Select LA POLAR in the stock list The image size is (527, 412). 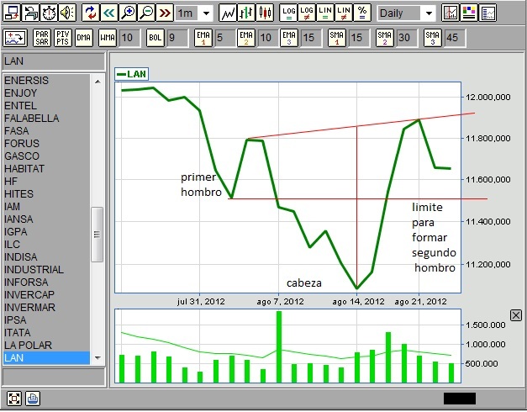click(46, 346)
